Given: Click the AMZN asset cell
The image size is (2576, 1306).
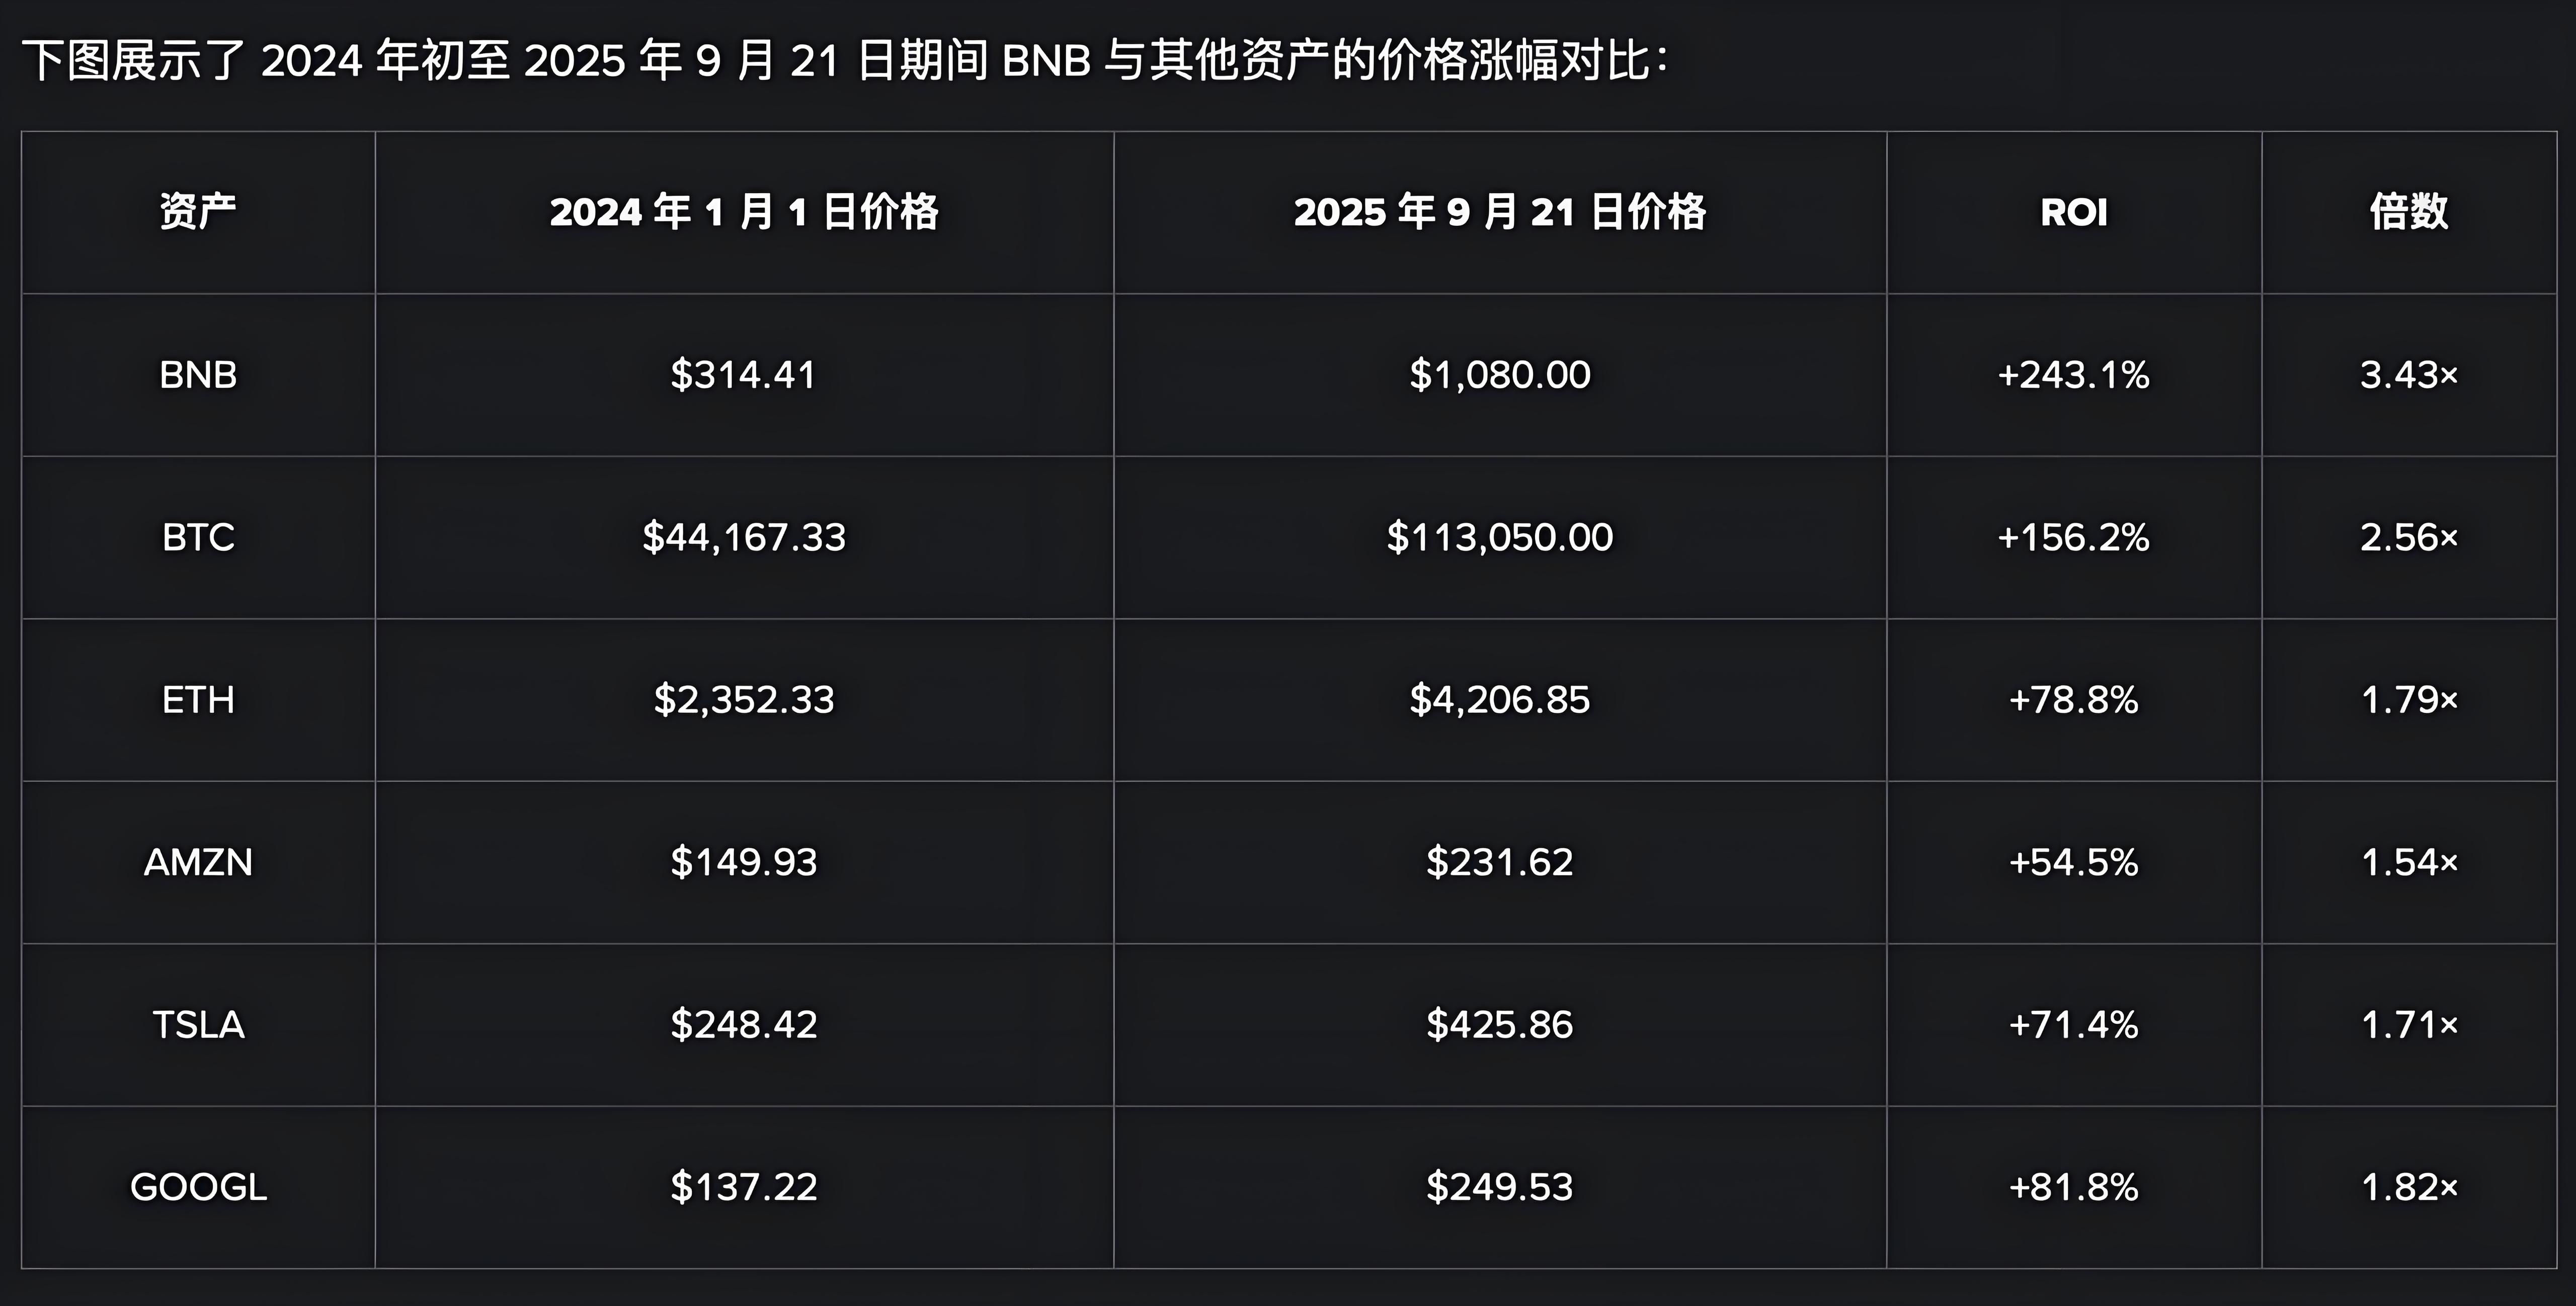Looking at the screenshot, I should (198, 862).
